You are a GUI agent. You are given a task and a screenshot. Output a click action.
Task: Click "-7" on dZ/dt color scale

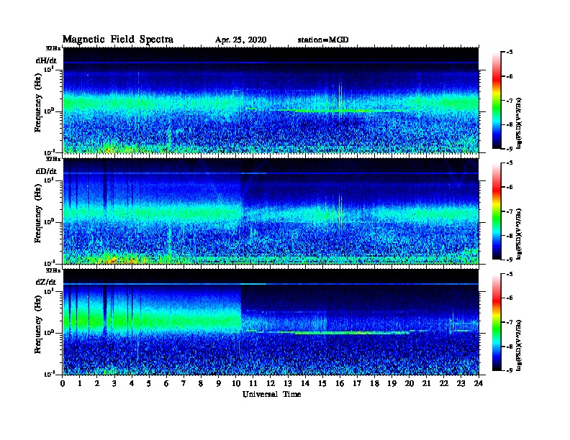pyautogui.click(x=510, y=322)
